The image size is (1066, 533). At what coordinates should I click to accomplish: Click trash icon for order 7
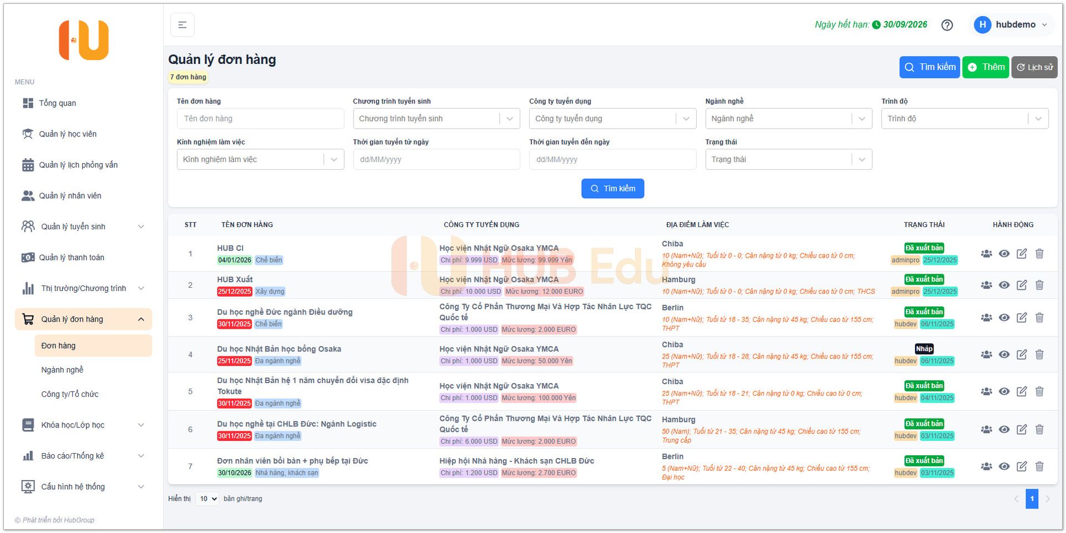[x=1039, y=466]
